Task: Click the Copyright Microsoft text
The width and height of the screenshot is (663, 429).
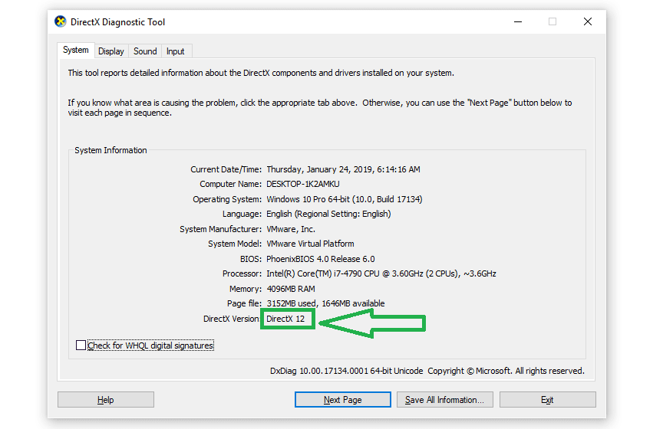Action: pyautogui.click(x=506, y=371)
